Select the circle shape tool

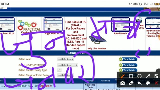[139, 76]
